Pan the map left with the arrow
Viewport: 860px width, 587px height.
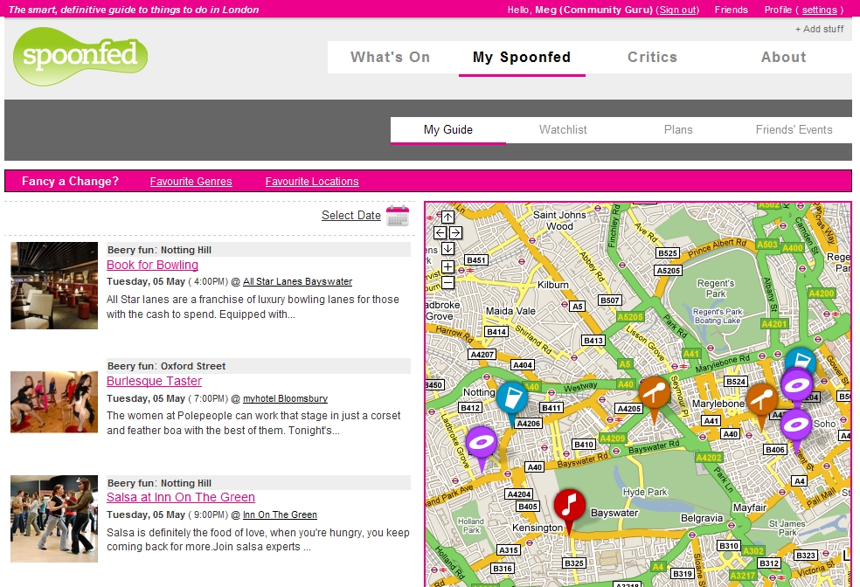coord(440,232)
